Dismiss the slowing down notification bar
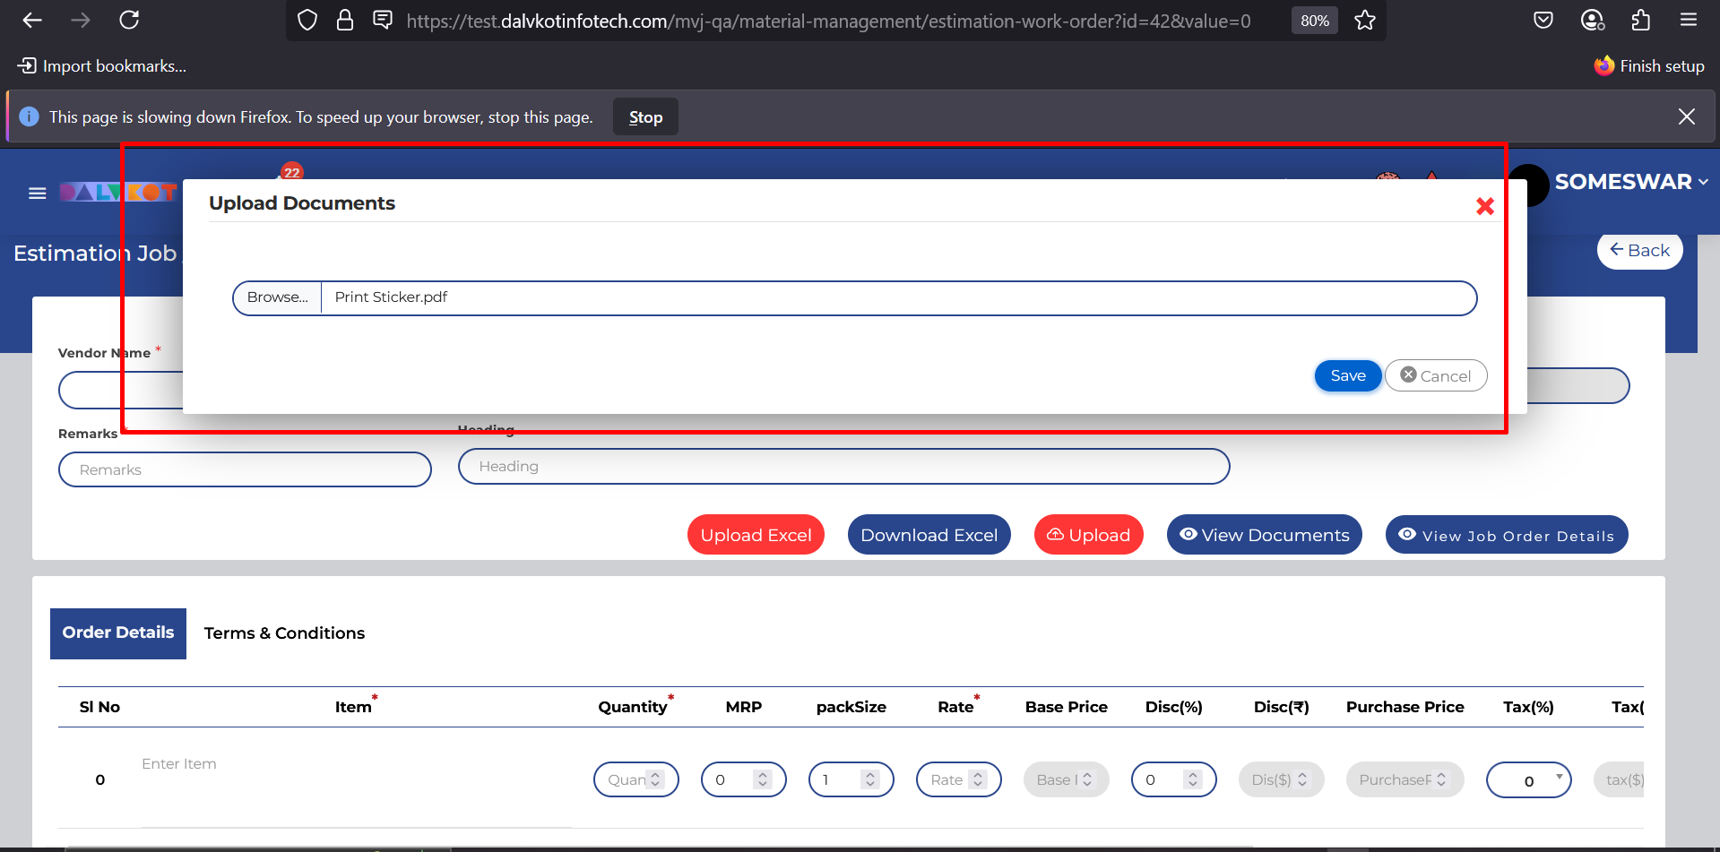The image size is (1720, 852). tap(1686, 116)
